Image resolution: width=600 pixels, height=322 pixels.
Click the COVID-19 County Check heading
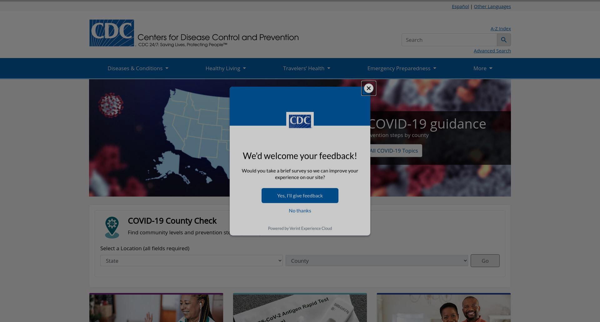pyautogui.click(x=172, y=221)
